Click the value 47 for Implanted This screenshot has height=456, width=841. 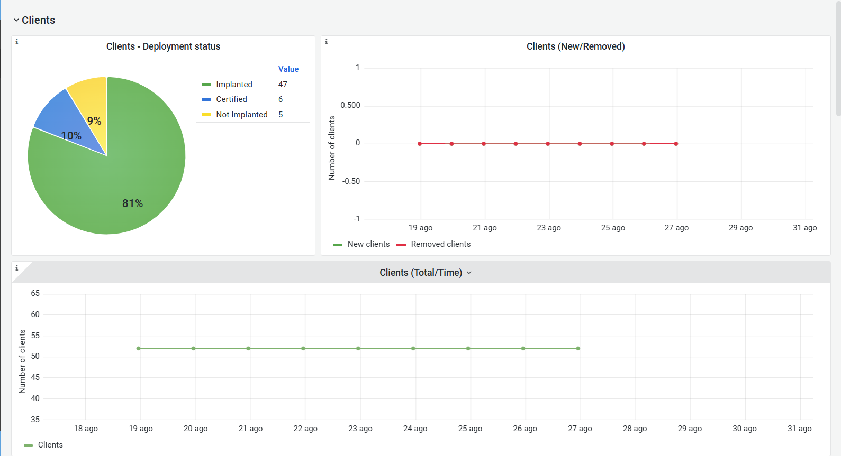point(283,85)
